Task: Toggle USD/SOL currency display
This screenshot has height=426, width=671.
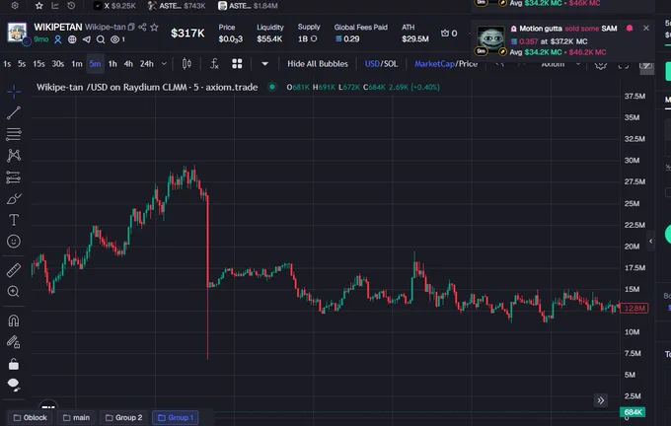Action: coord(381,64)
